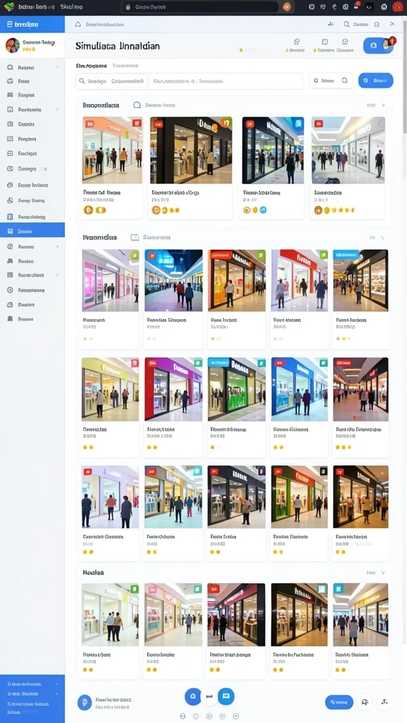Open the red-badged notification icon in the top bar
This screenshot has height=723, width=407.
(357, 6)
